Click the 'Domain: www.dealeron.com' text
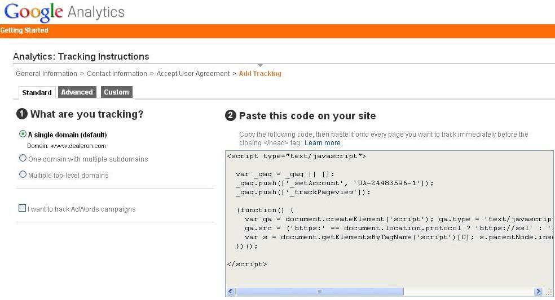This screenshot has height=300, width=555. coord(67,146)
